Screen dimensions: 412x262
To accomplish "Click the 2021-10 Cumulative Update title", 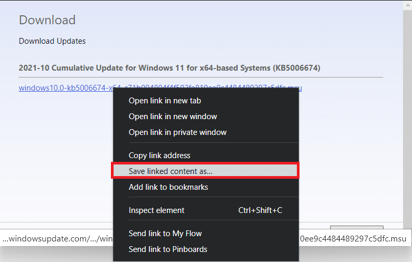I will click(x=169, y=68).
